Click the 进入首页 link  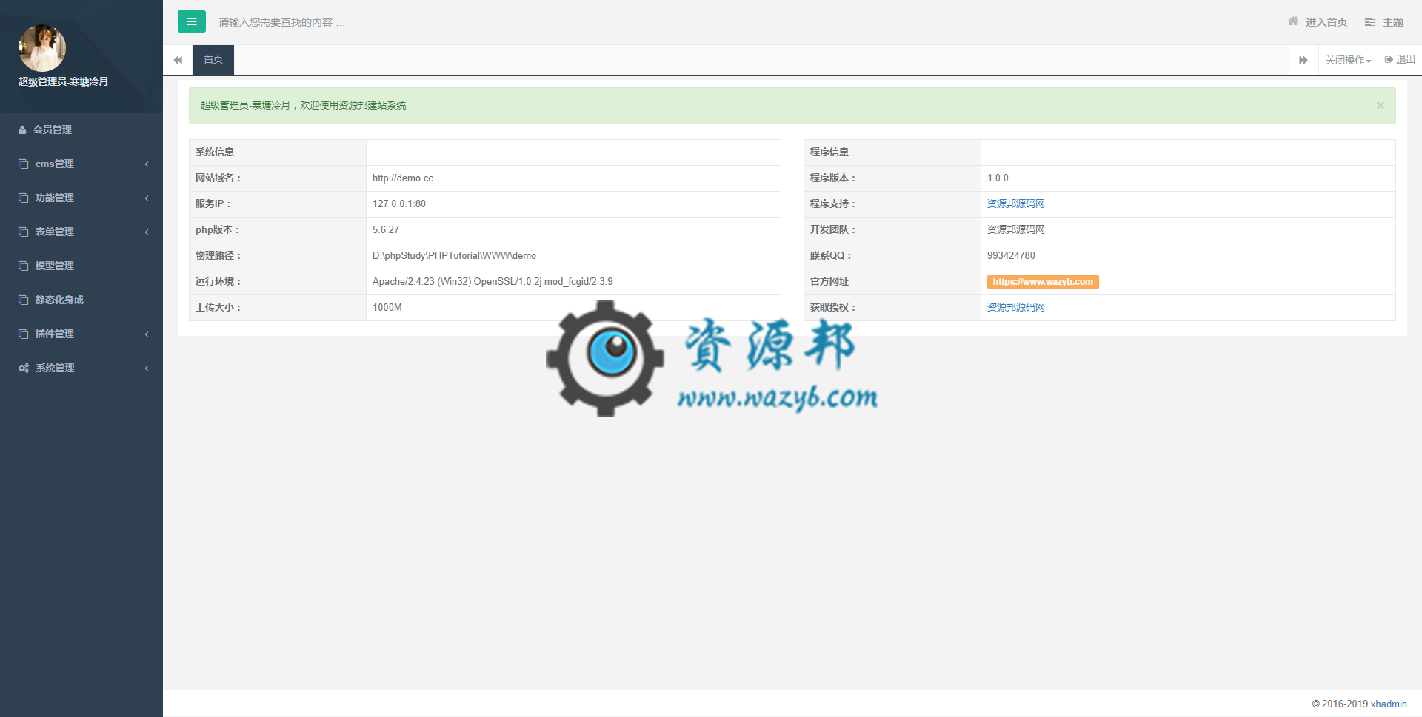(1326, 22)
